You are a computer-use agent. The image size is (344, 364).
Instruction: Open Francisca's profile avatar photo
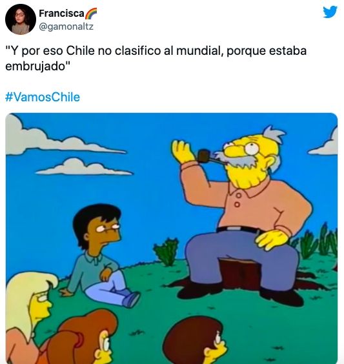click(x=21, y=19)
